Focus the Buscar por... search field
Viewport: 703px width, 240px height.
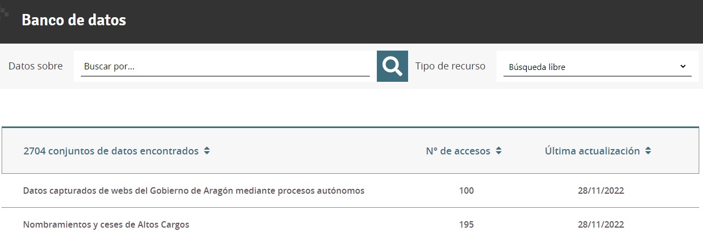pyautogui.click(x=225, y=67)
